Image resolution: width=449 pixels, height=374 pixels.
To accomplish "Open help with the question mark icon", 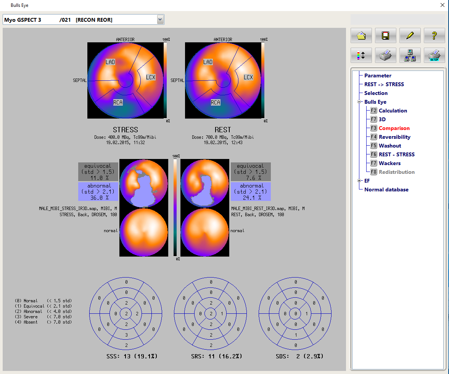I will click(x=434, y=36).
